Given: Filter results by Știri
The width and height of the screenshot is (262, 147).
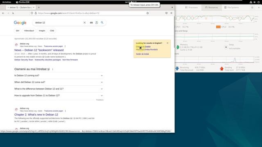Looking at the screenshot, I should 18,31.
